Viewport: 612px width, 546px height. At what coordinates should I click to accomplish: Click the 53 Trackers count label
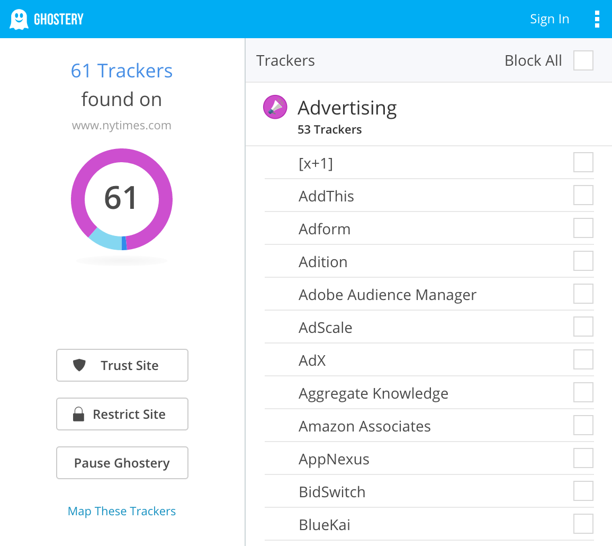(x=329, y=129)
